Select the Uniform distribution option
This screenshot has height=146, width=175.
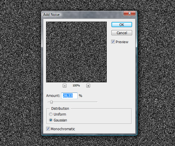tap(51, 114)
